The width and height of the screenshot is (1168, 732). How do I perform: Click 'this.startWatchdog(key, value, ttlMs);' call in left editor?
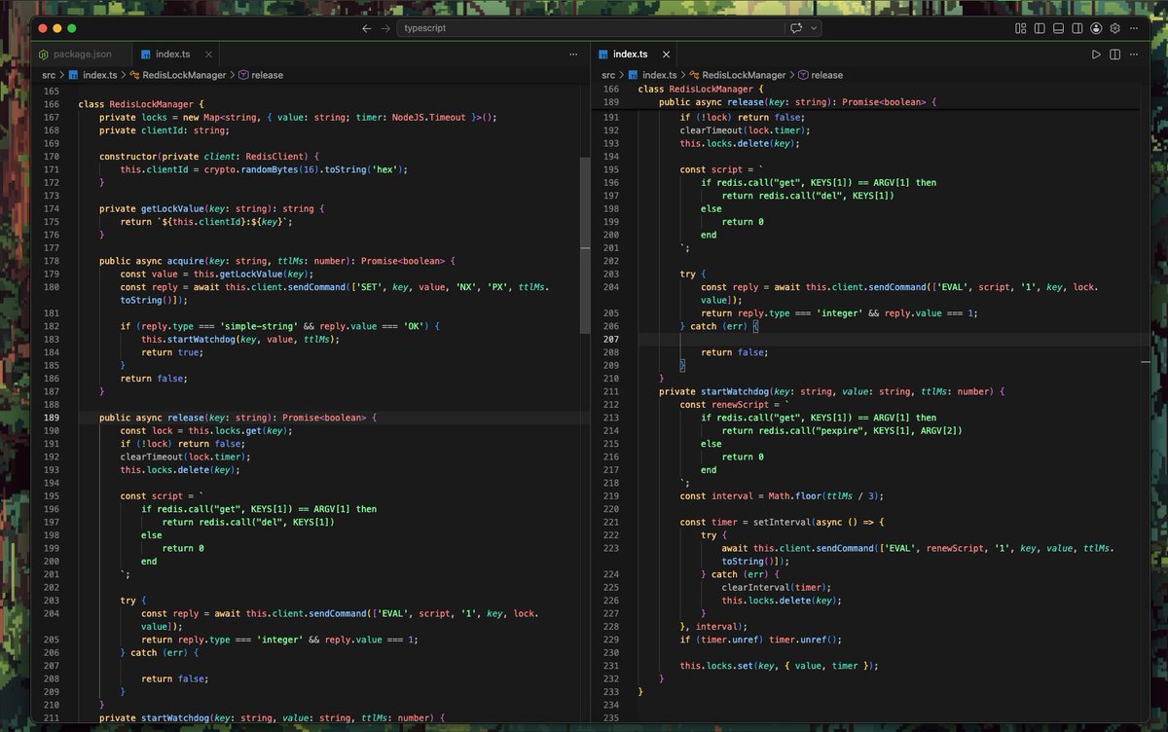pos(239,339)
